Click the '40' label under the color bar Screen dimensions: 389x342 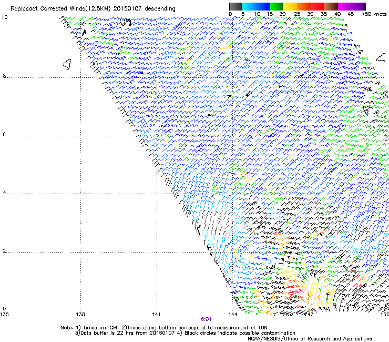(337, 14)
